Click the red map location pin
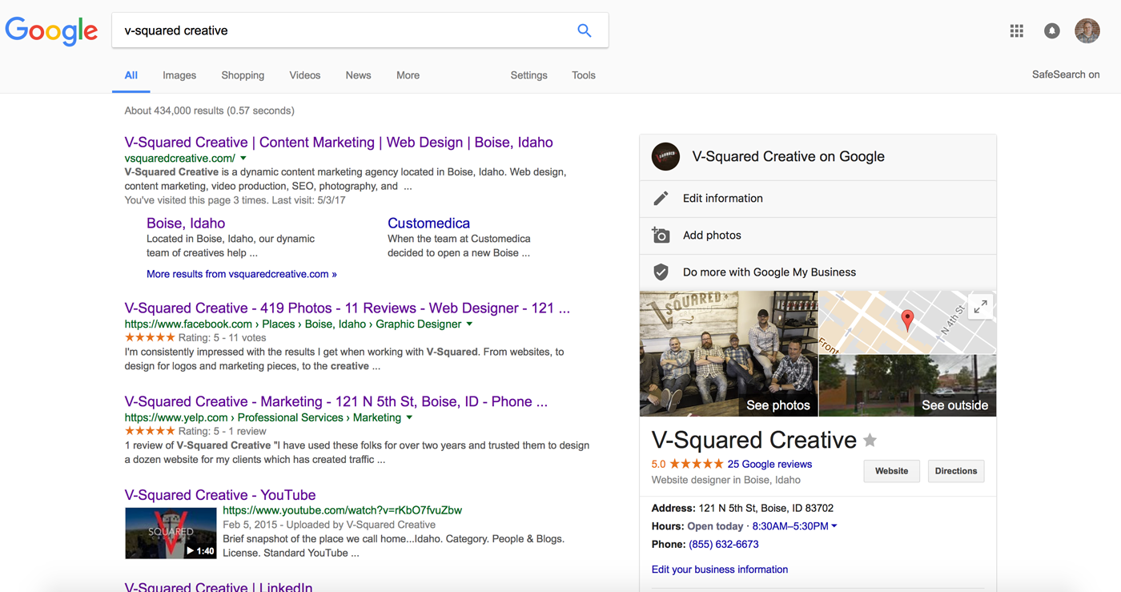 [x=907, y=320]
